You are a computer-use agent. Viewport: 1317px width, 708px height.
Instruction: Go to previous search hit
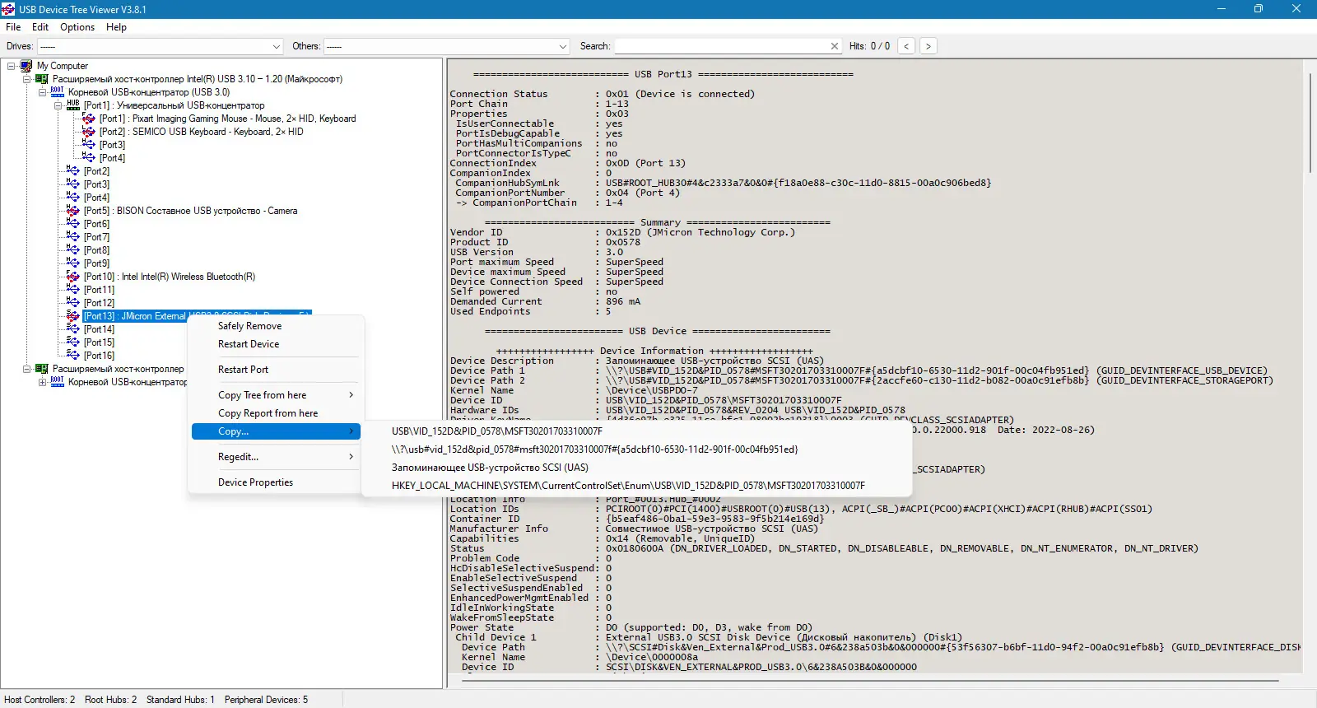(x=906, y=46)
